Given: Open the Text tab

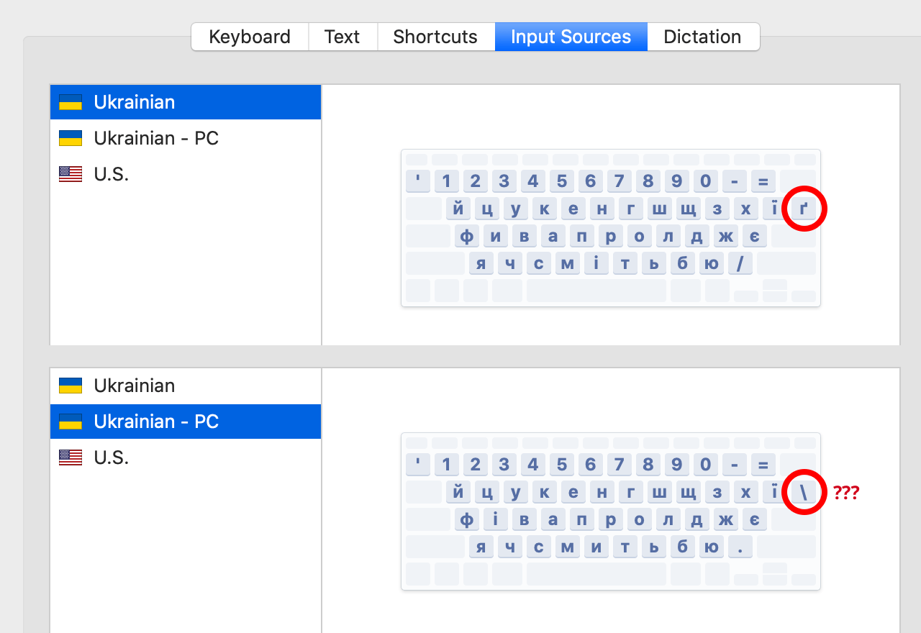Looking at the screenshot, I should [342, 36].
